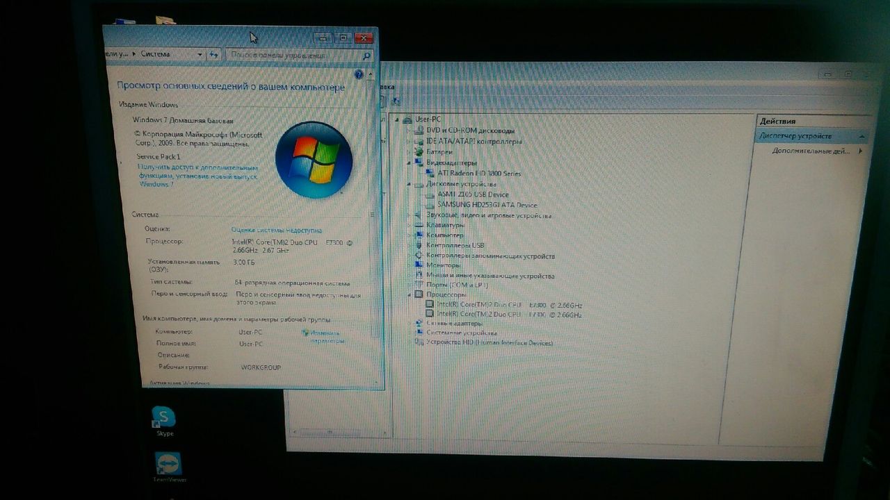Click search magnifier in Control Panel search box
890x500 pixels.
point(367,56)
